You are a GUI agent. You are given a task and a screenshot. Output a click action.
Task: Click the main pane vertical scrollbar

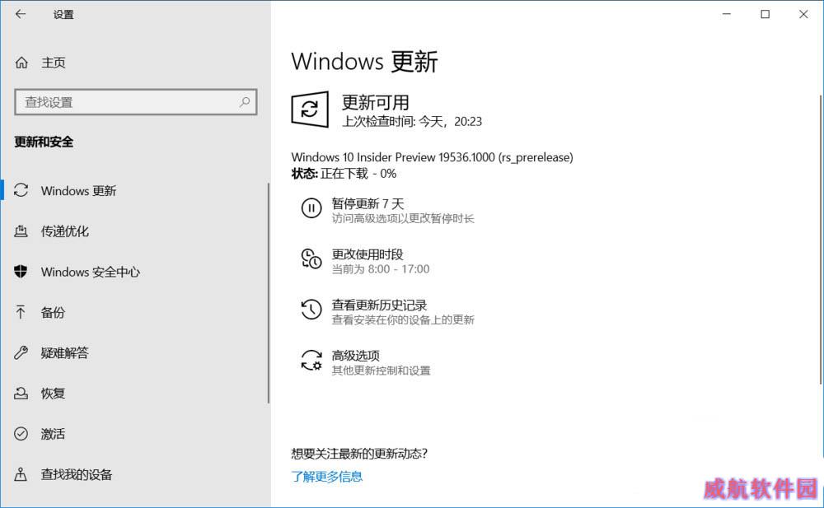click(x=821, y=239)
